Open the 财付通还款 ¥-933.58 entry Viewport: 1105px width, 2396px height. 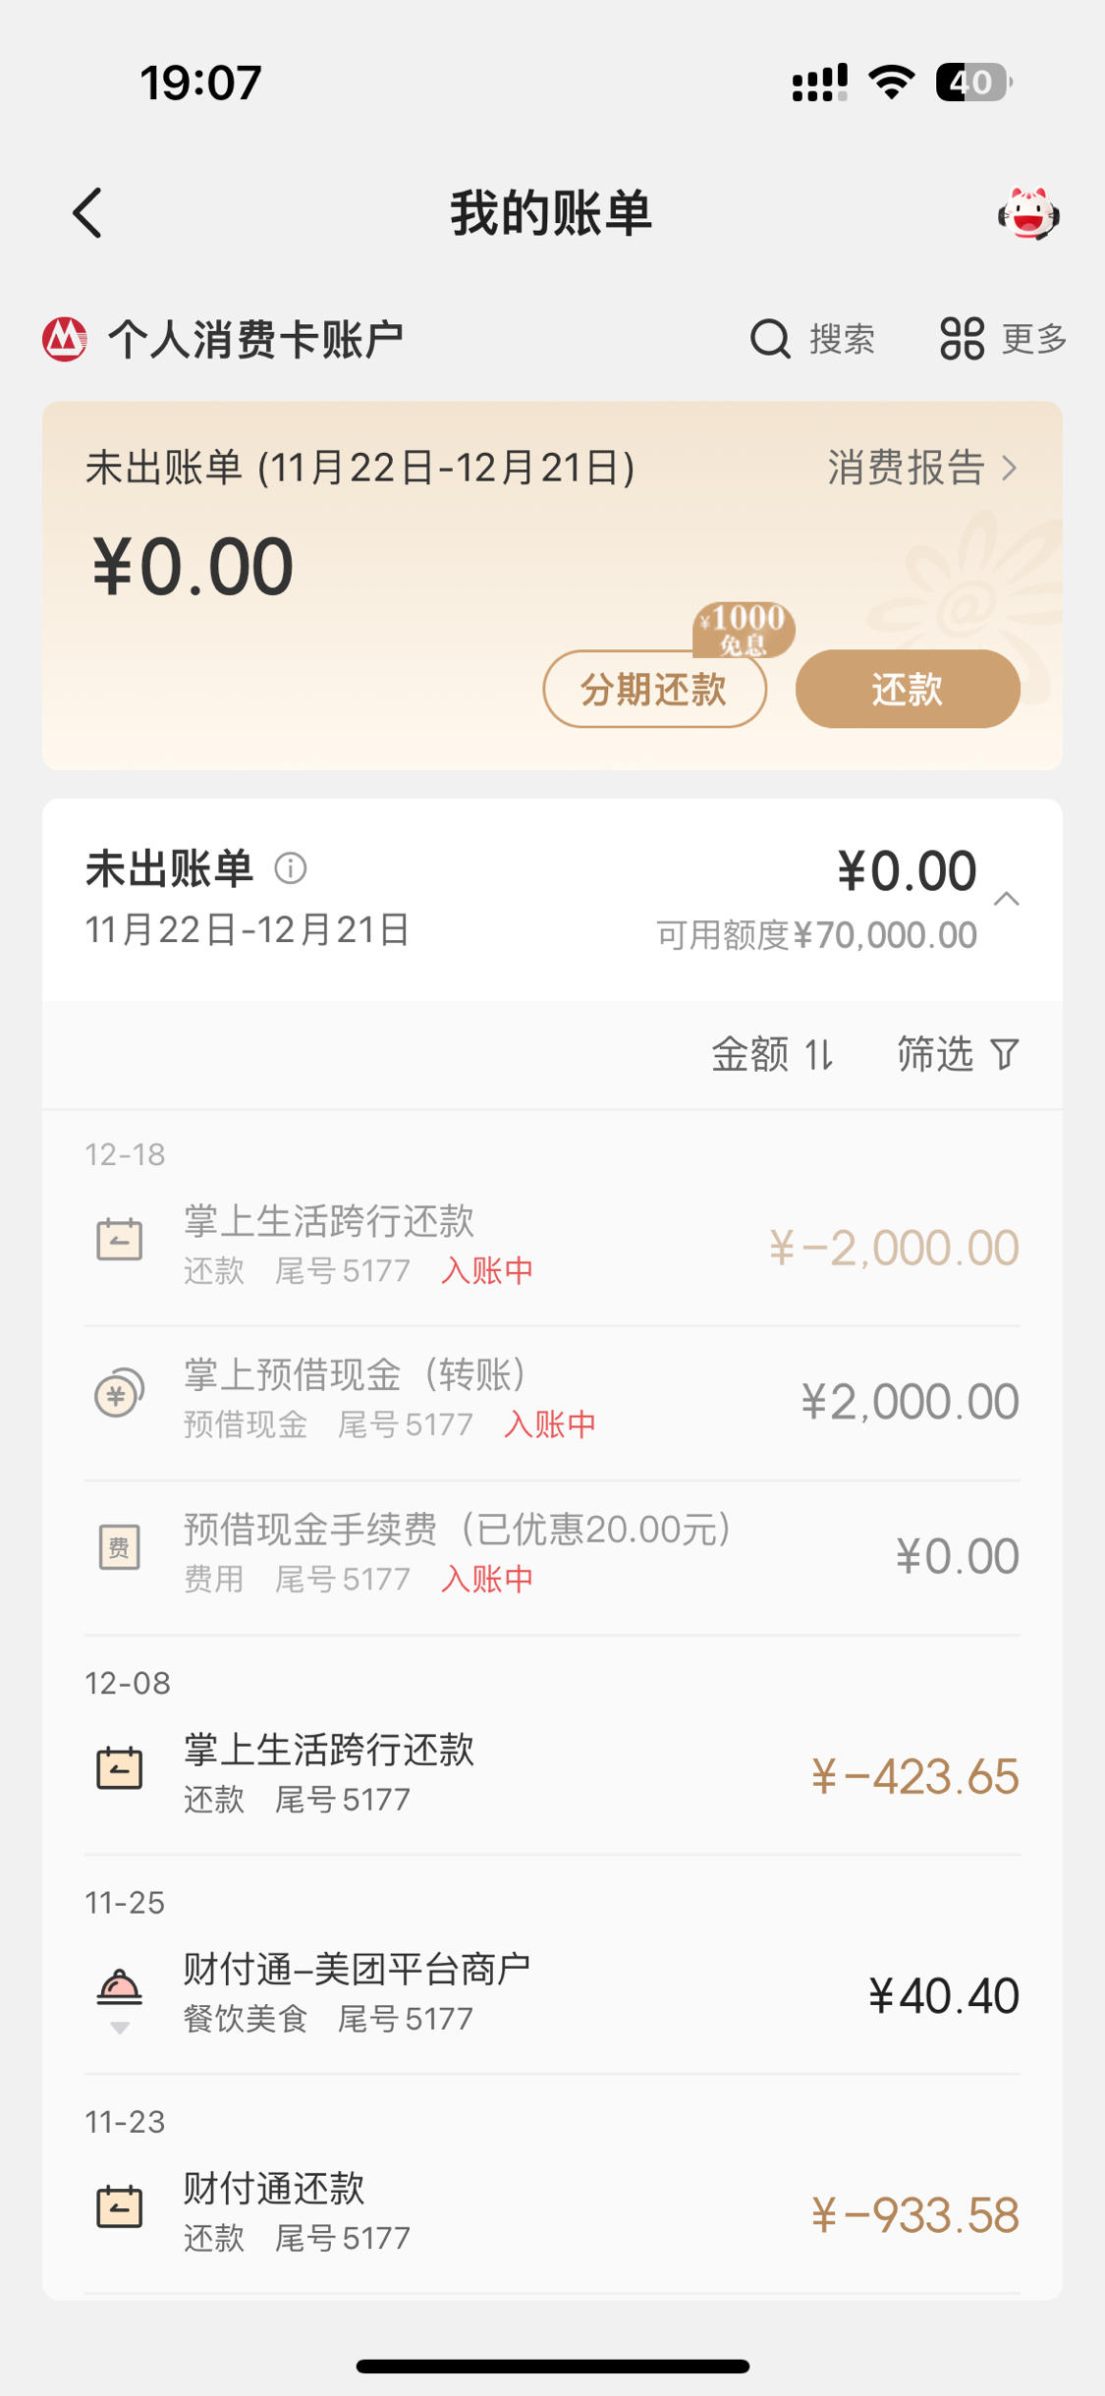click(x=552, y=2211)
